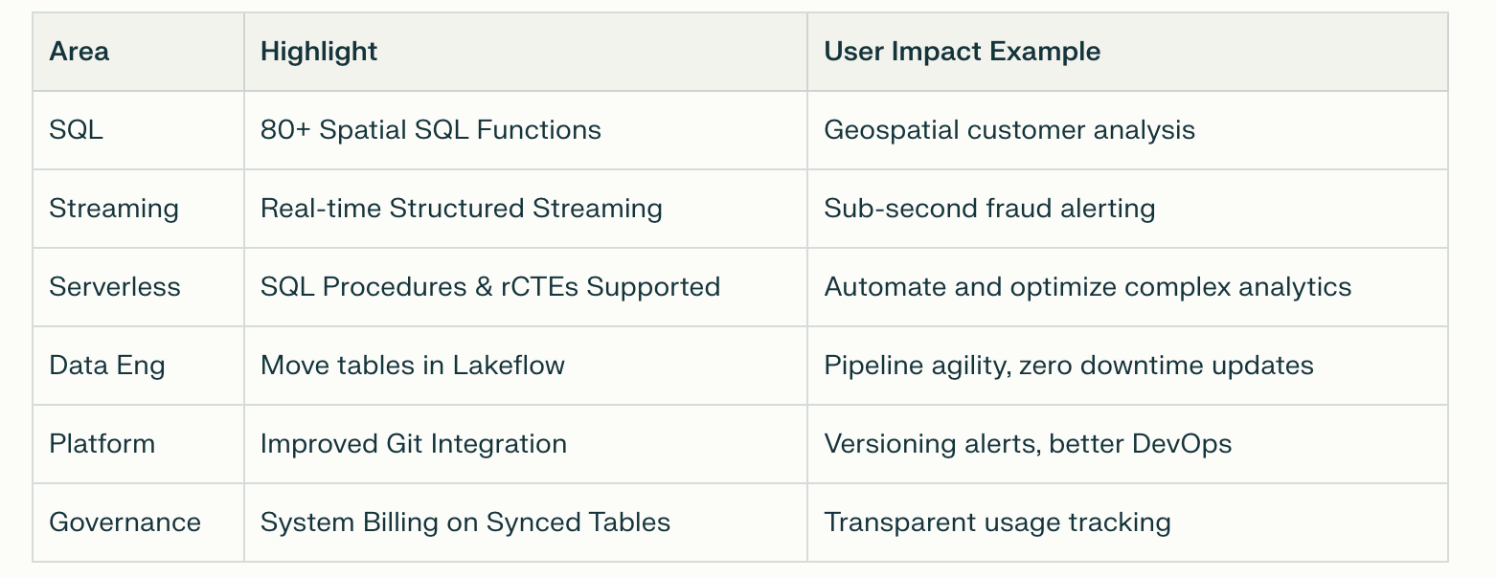The image size is (1496, 578).
Task: Click SQL Procedures & rCTEs Supported cell
Action: pos(490,287)
